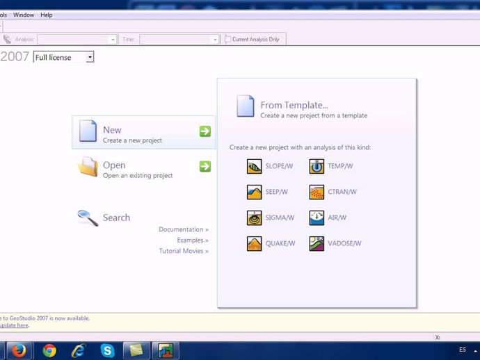Click green arrow beside New
Screen dimensions: 480x360
click(205, 131)
